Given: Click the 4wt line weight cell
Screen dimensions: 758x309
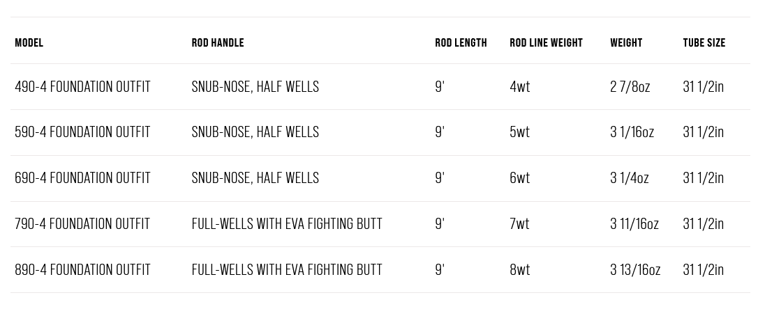Looking at the screenshot, I should pyautogui.click(x=520, y=87).
